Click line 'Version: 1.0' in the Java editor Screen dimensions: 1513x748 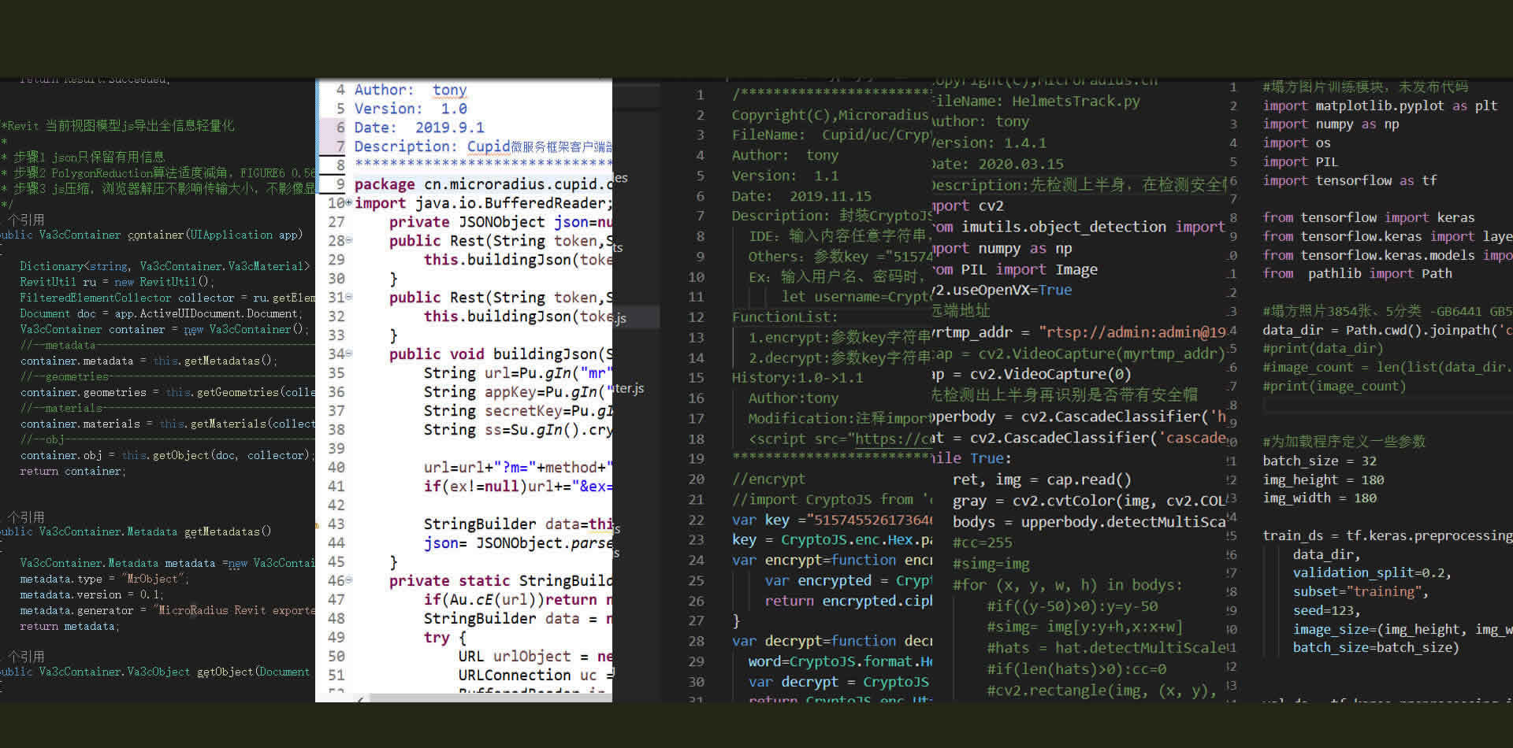(411, 109)
